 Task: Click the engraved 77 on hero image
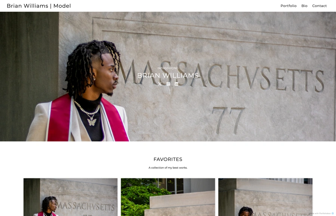click(x=228, y=121)
